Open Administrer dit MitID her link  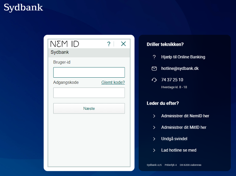184,128
